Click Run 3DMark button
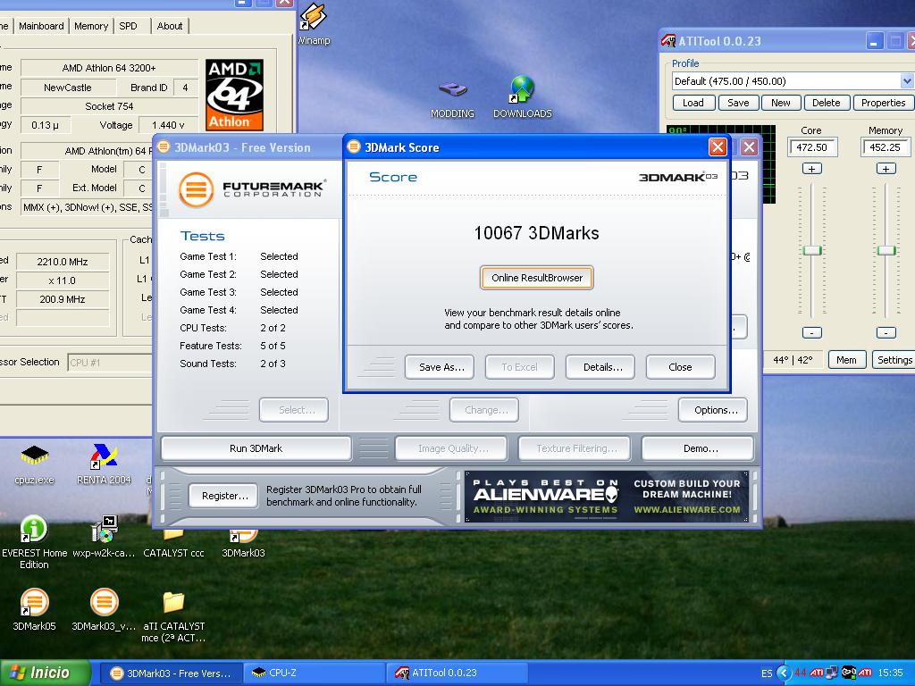 [256, 448]
